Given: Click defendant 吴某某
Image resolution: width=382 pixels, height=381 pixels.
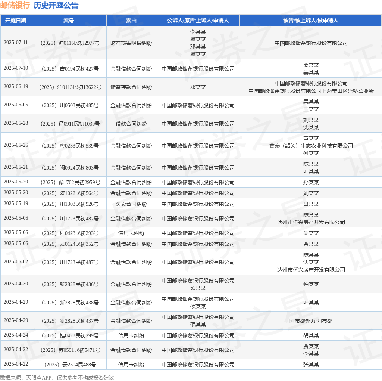Looking at the screenshot, I should [x=311, y=102].
